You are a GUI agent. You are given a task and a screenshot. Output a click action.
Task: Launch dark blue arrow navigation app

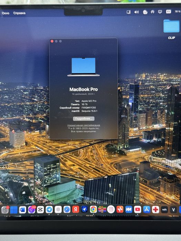(x=84, y=209)
